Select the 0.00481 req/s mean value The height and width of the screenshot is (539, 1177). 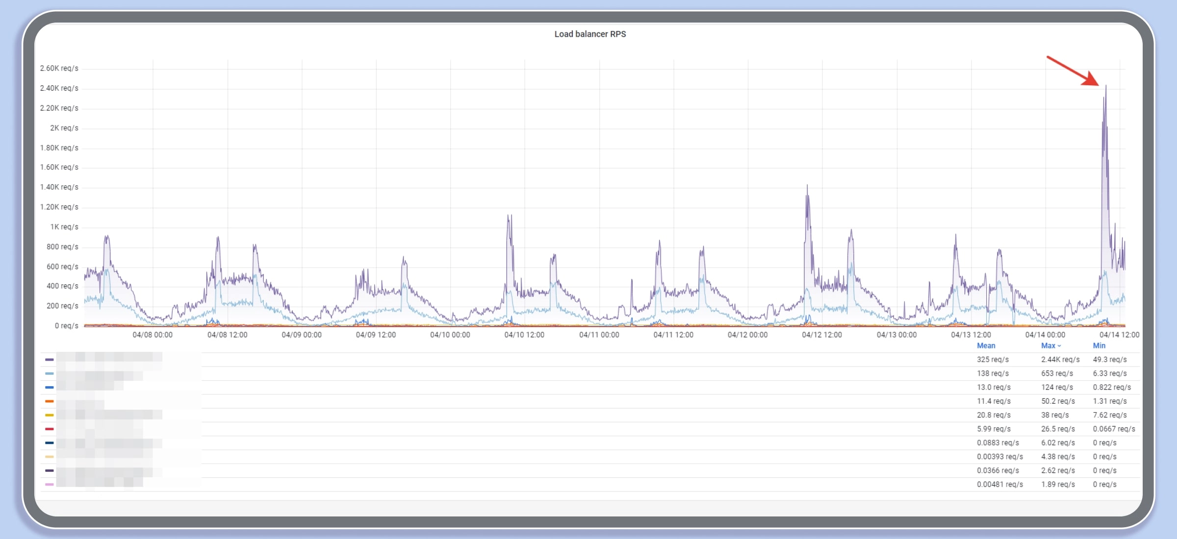(x=999, y=485)
